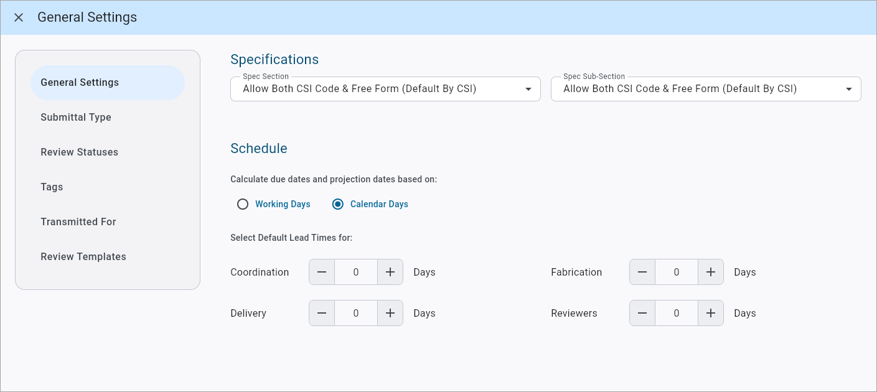Navigate to the Review Templates page

pos(83,256)
